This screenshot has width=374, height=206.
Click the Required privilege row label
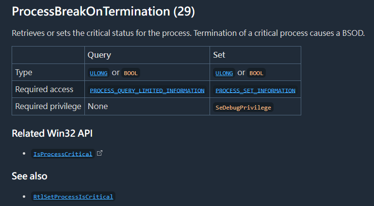pyautogui.click(x=48, y=106)
